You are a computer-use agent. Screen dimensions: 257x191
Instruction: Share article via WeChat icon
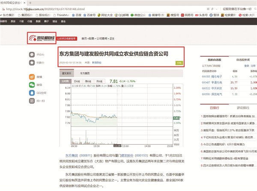pos(32,85)
